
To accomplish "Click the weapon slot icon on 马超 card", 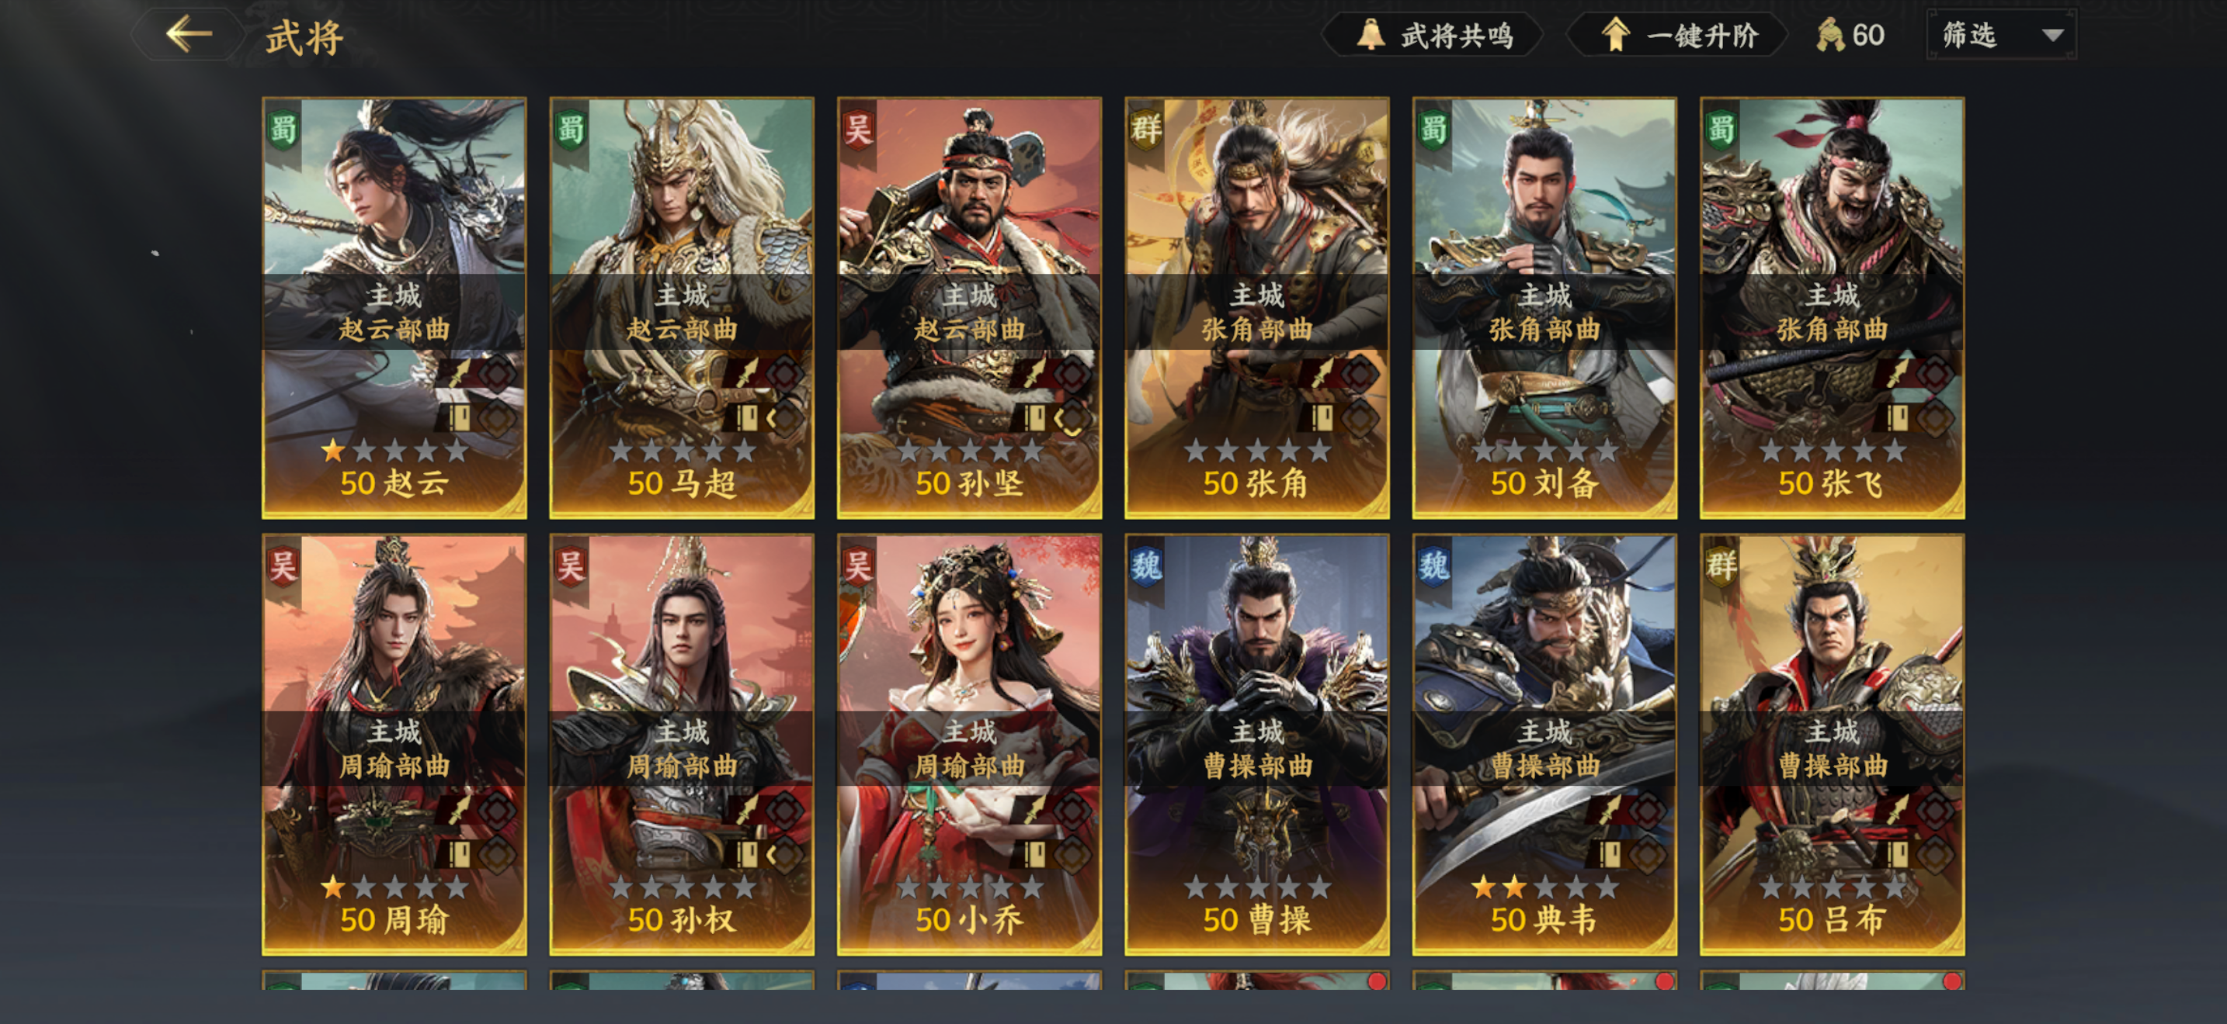I will 745,373.
